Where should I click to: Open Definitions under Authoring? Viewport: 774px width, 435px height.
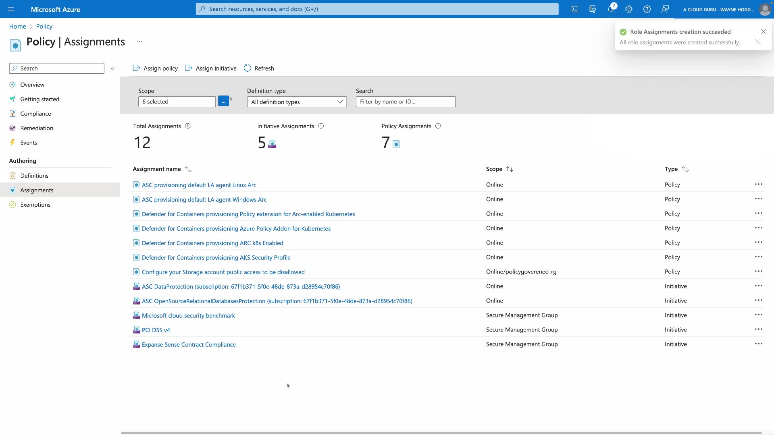coord(34,176)
